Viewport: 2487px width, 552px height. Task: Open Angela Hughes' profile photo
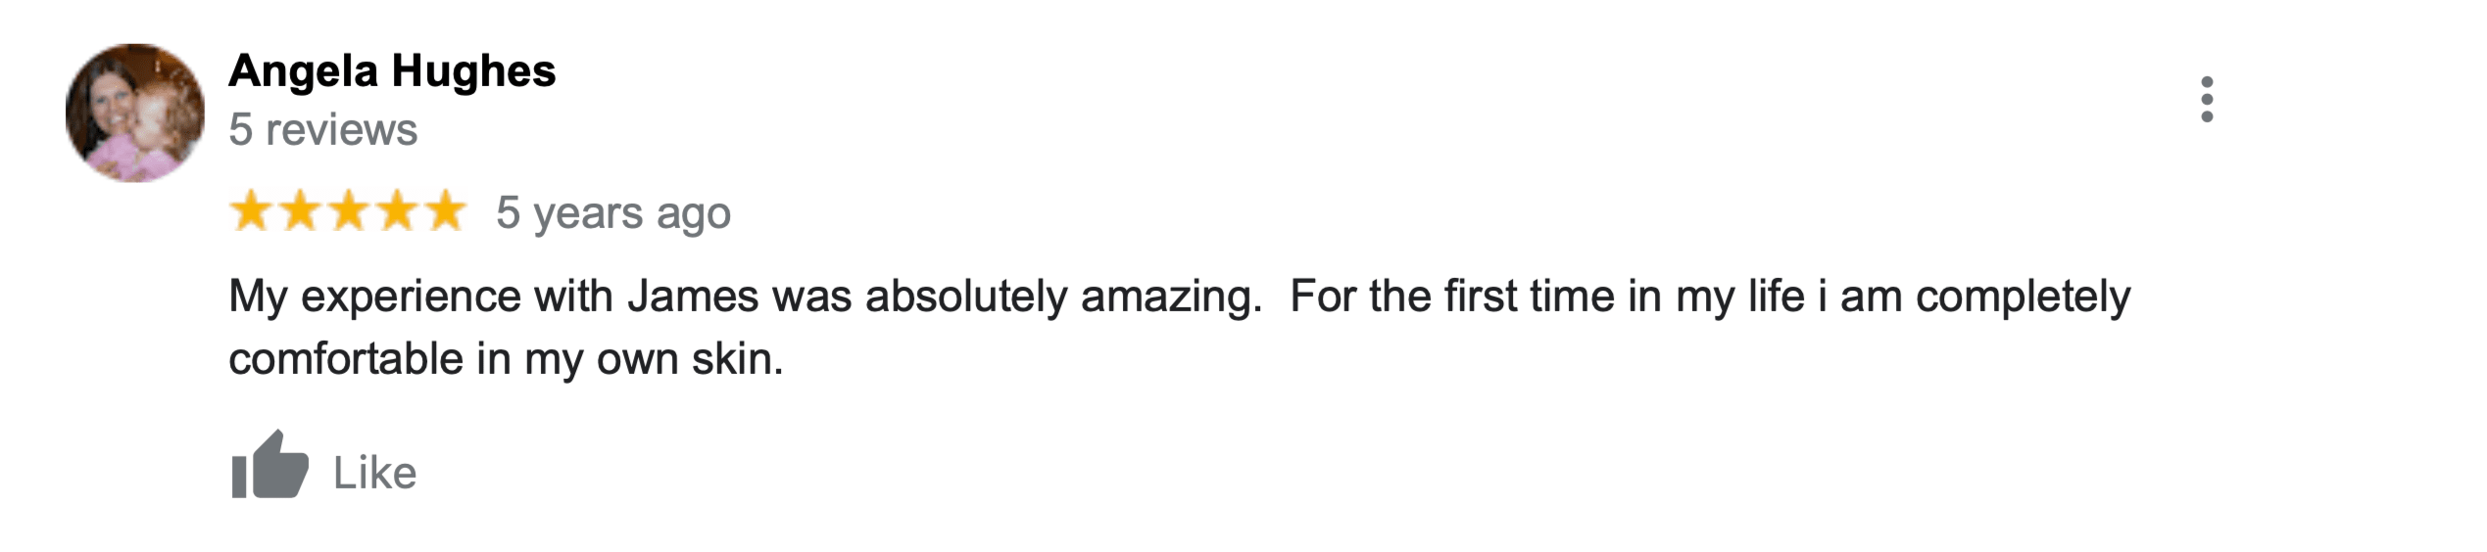(135, 113)
